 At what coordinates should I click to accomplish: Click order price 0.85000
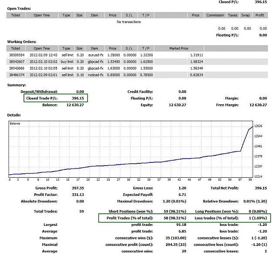(114, 75)
